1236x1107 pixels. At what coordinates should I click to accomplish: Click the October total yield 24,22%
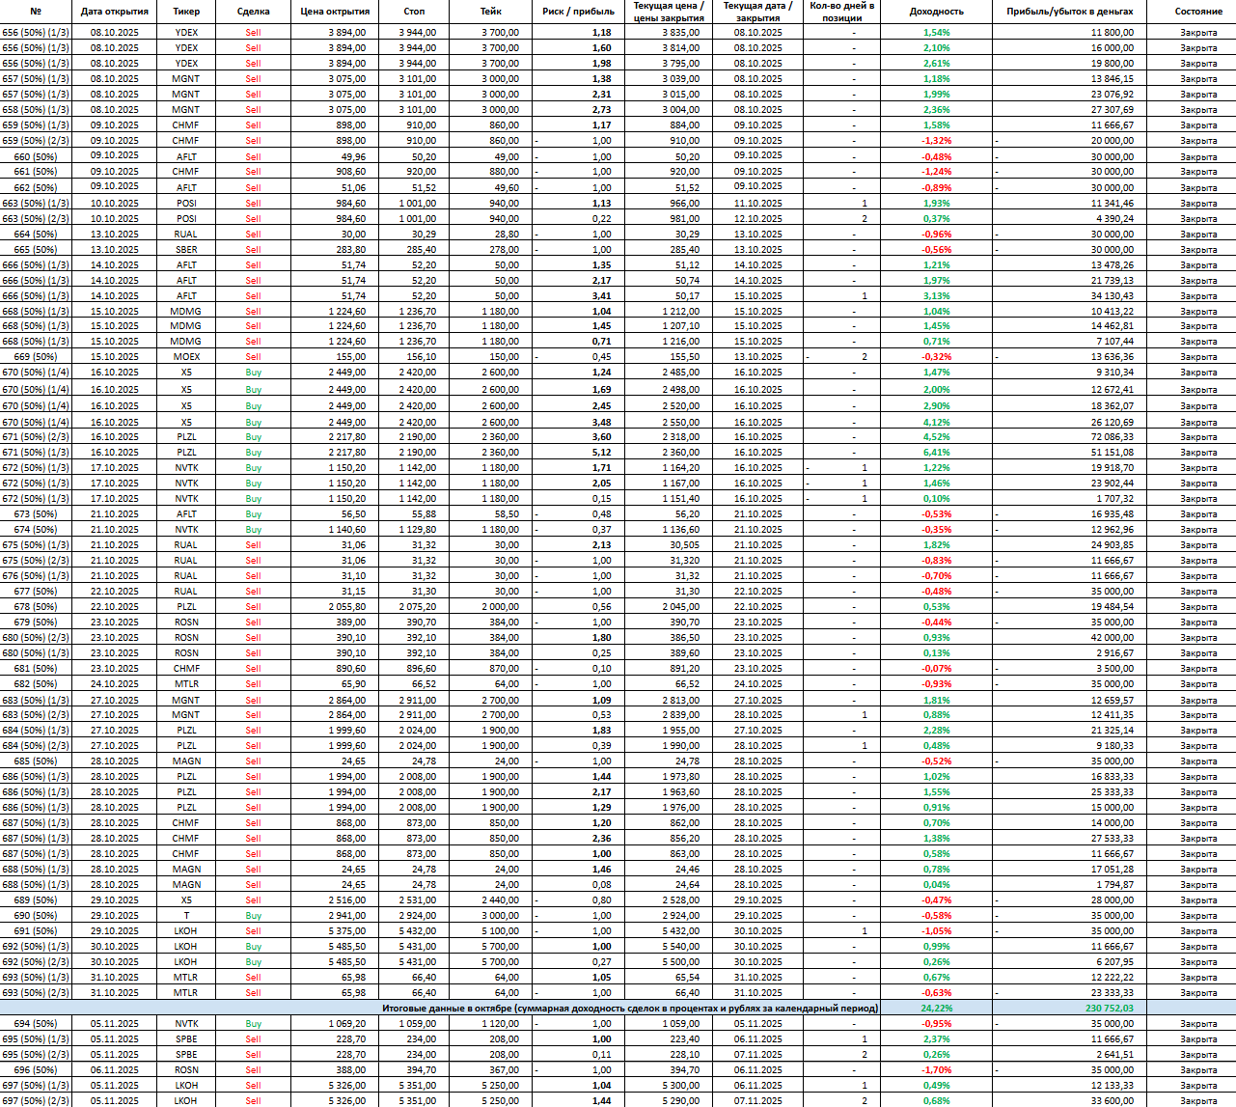click(x=936, y=1009)
